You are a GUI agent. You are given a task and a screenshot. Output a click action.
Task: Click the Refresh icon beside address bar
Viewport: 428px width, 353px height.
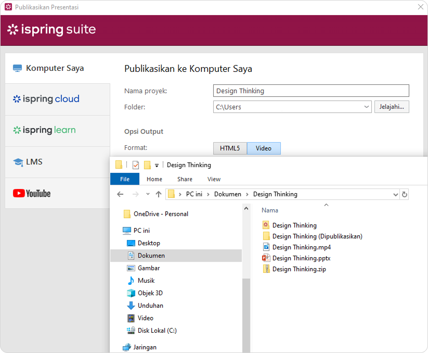(405, 194)
